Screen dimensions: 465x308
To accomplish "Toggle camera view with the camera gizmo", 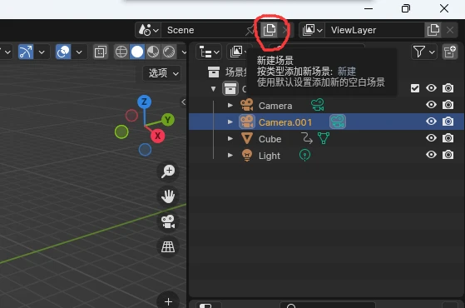I will coord(168,221).
